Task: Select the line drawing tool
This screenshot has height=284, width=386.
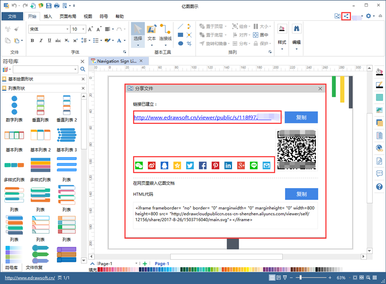Action: (181, 26)
